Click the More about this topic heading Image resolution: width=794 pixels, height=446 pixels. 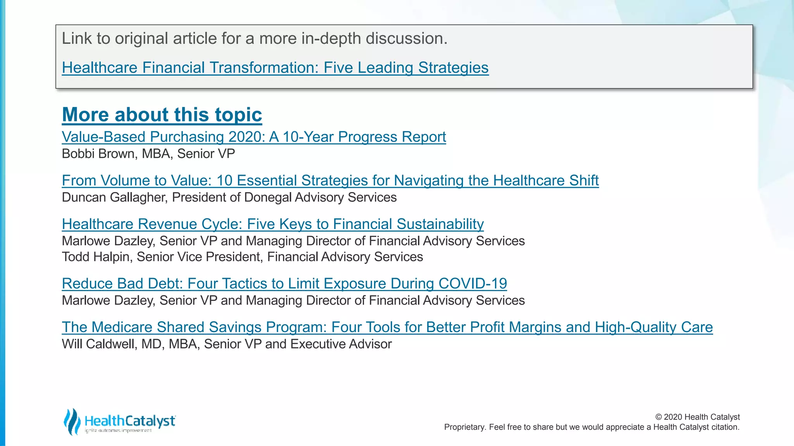(x=162, y=115)
